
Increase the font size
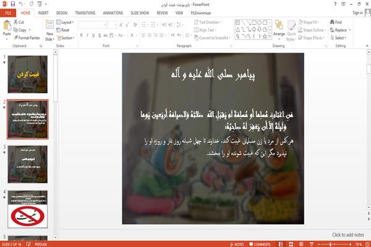pyautogui.click(x=121, y=25)
